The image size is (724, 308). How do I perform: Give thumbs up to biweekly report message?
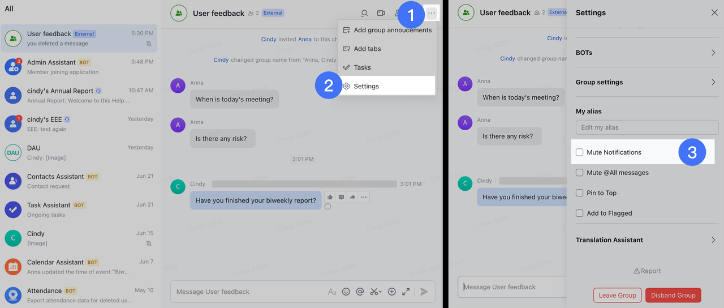330,197
